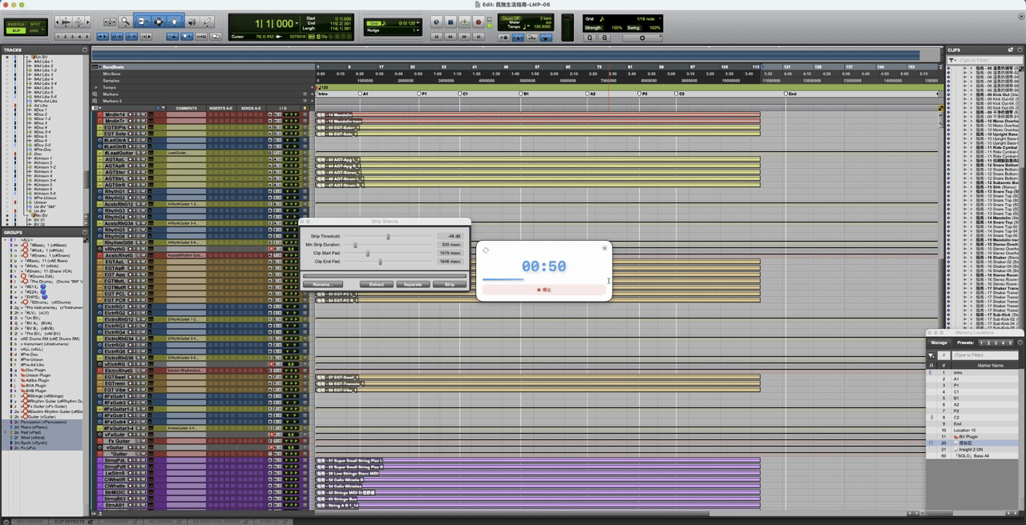Click the Fast Forward transport button

pyautogui.click(x=464, y=37)
